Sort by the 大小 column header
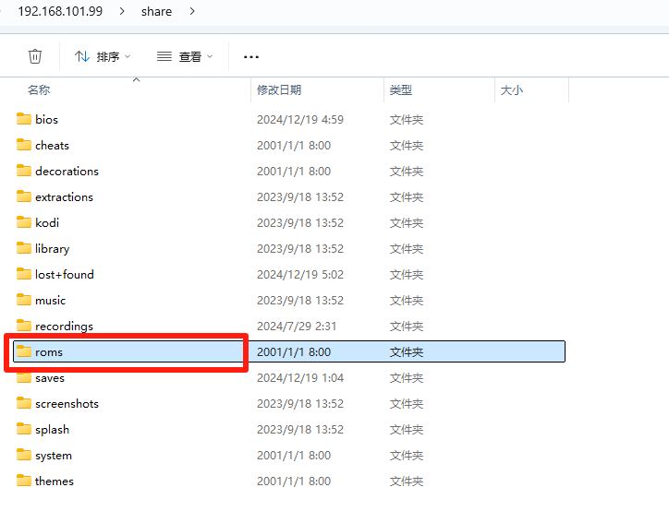This screenshot has width=669, height=523. pyautogui.click(x=512, y=89)
